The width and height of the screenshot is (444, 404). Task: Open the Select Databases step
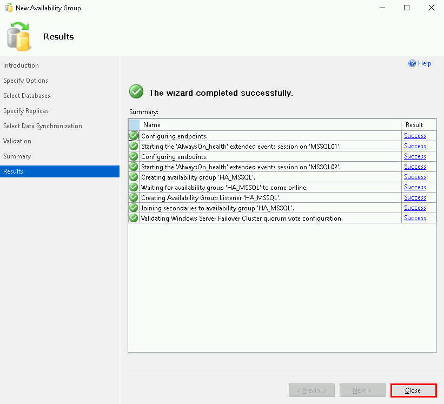click(x=26, y=96)
